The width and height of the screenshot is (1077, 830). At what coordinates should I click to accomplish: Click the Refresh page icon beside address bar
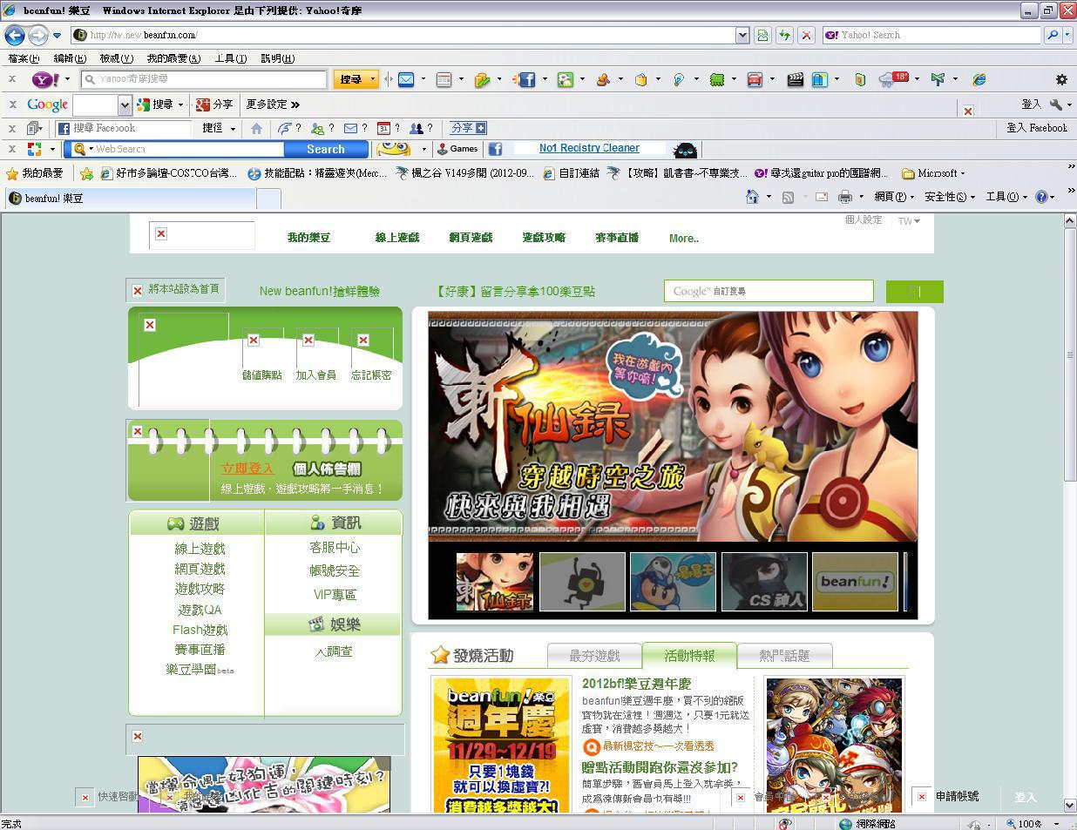784,35
